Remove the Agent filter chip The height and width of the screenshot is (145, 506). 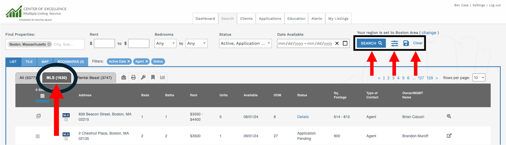click(147, 61)
